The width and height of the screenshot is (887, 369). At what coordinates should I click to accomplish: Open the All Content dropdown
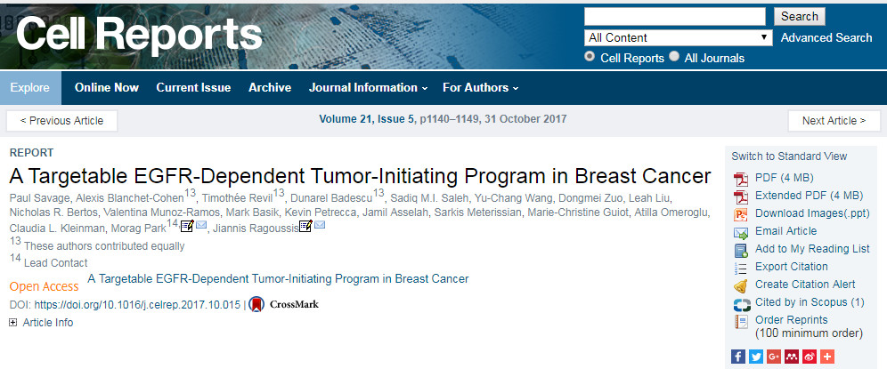click(x=679, y=38)
